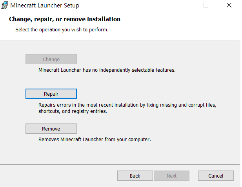The image size is (242, 187).
Task: Click empty gray panel space right of Remove button
Action: coord(157,129)
